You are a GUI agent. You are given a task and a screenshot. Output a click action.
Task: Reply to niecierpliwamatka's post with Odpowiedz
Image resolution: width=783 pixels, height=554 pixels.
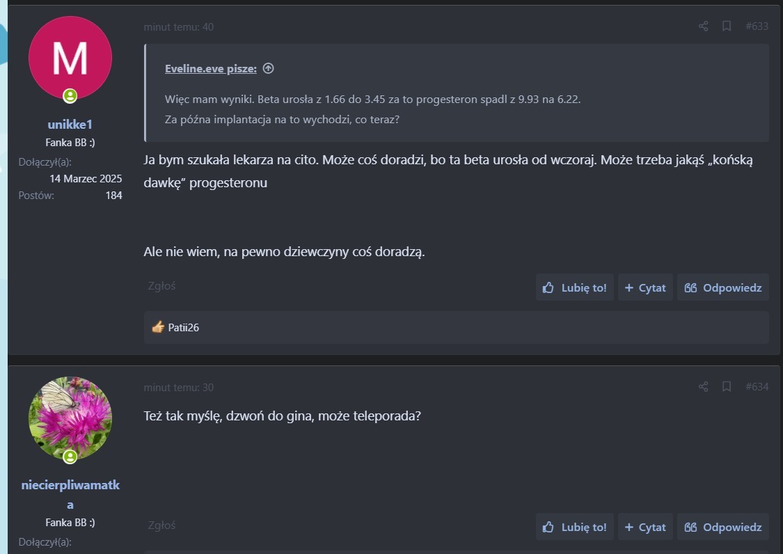coord(722,527)
